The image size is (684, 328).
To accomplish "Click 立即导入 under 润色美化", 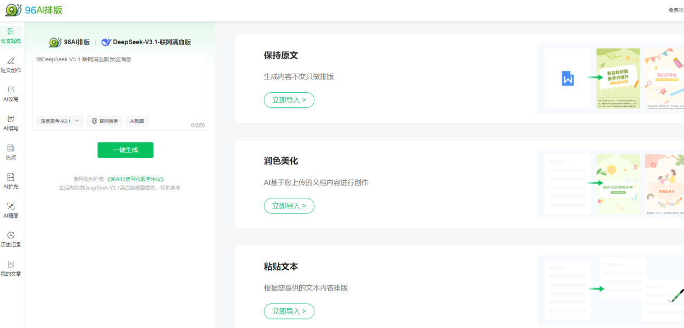I will coord(289,205).
